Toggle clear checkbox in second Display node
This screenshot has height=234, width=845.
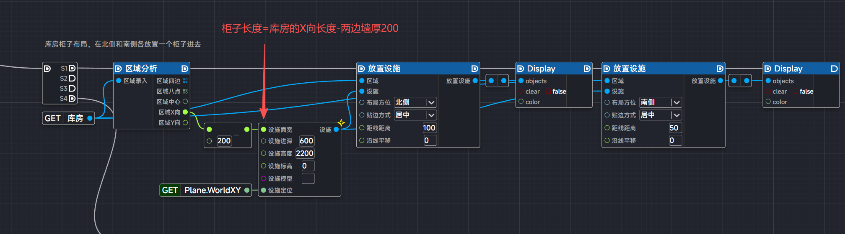pos(795,92)
